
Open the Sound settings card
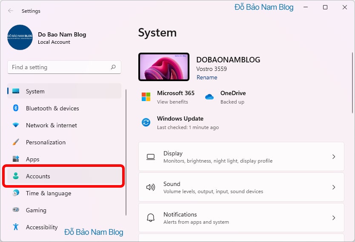pos(241,187)
